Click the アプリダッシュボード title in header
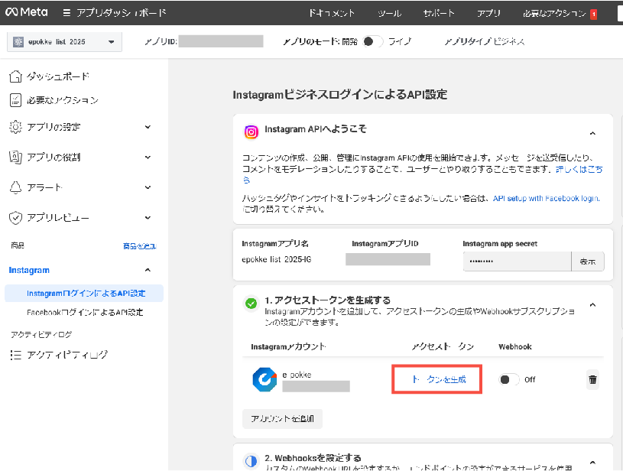Image resolution: width=623 pixels, height=471 pixels. (122, 13)
